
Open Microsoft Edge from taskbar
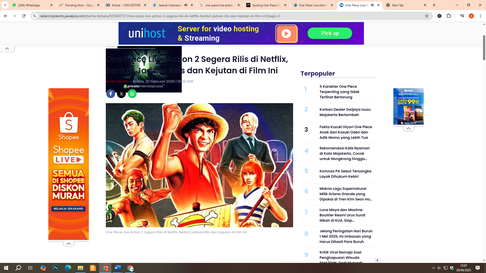[x=68, y=268]
